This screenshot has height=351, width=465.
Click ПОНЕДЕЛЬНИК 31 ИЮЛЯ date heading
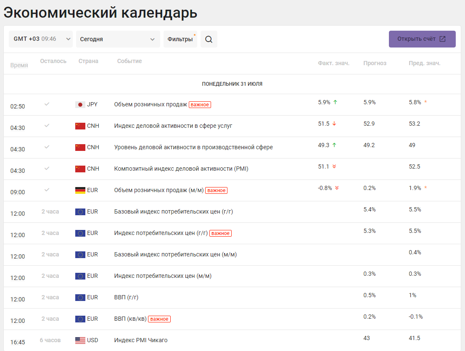pyautogui.click(x=232, y=84)
